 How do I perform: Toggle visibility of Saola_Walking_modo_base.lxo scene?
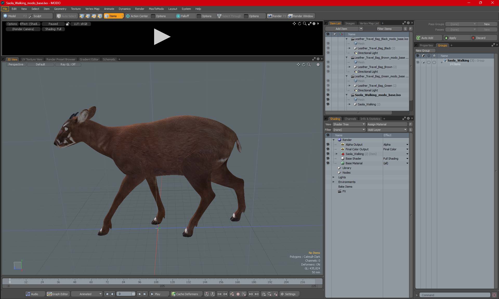pos(328,95)
